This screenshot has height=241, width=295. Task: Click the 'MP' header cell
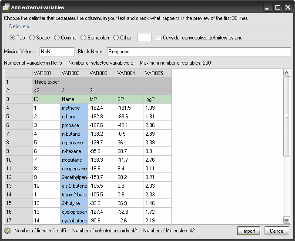click(102, 99)
